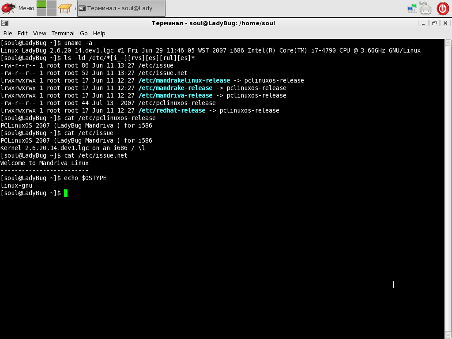Click the green cursor at last prompt
The image size is (452, 339).
coord(66,193)
